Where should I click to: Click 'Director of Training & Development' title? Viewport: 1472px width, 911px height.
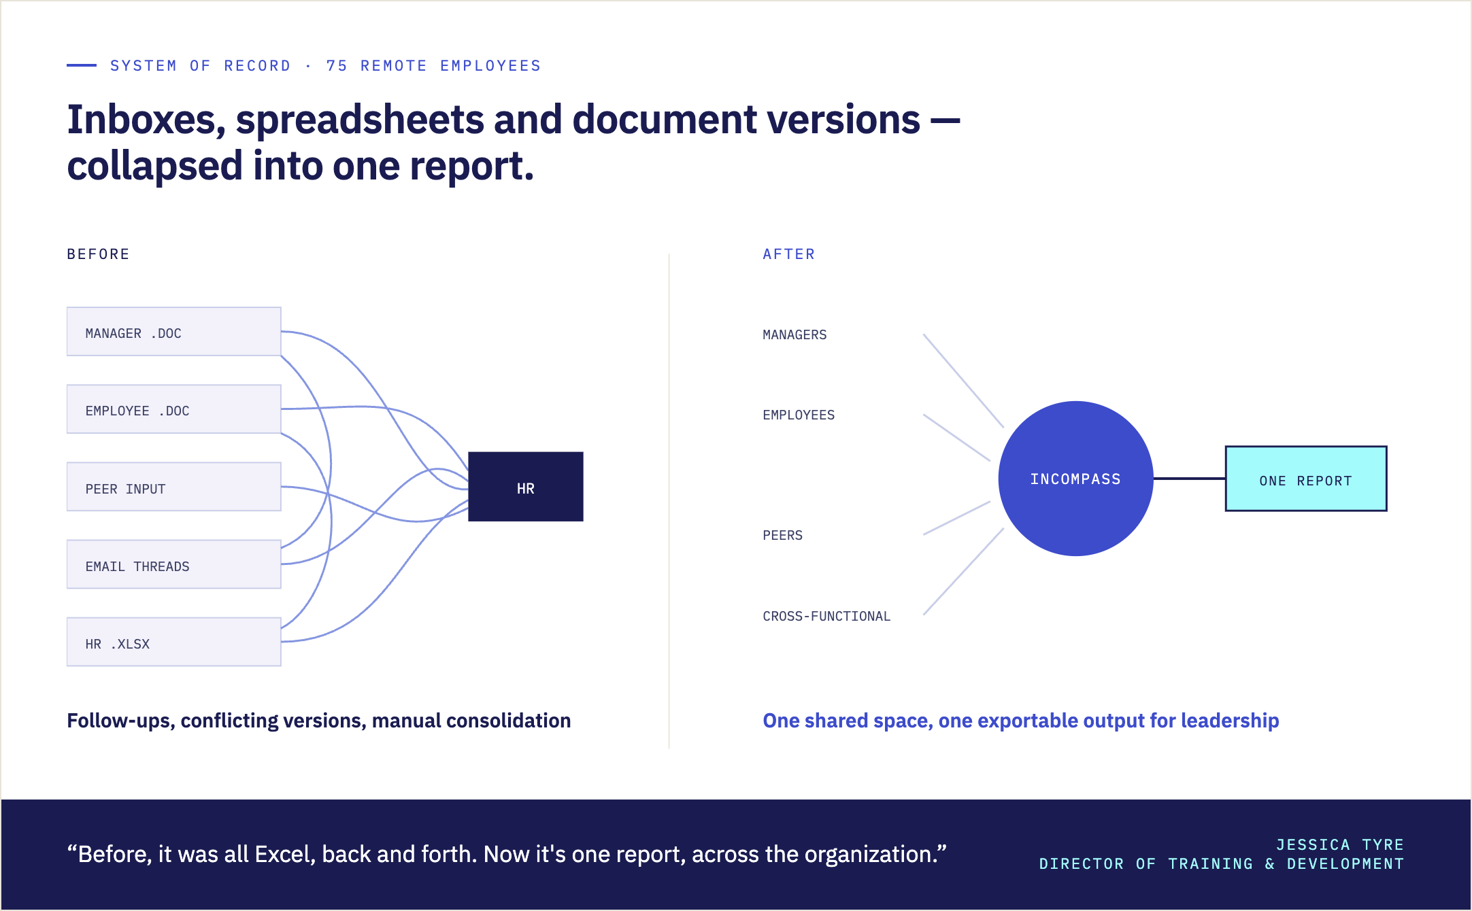tap(1222, 863)
